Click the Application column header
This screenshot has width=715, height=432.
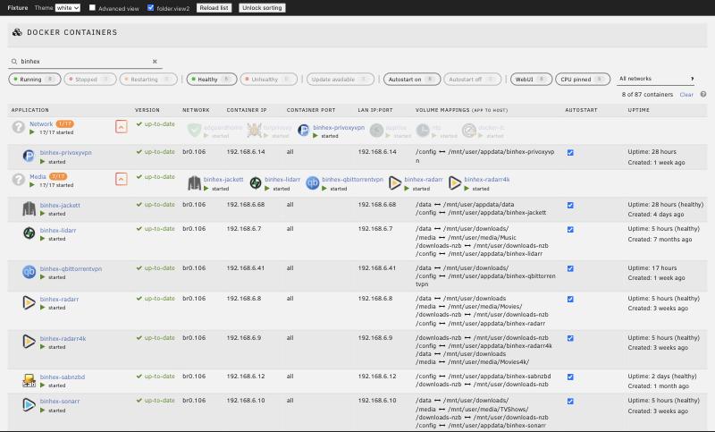(x=30, y=110)
